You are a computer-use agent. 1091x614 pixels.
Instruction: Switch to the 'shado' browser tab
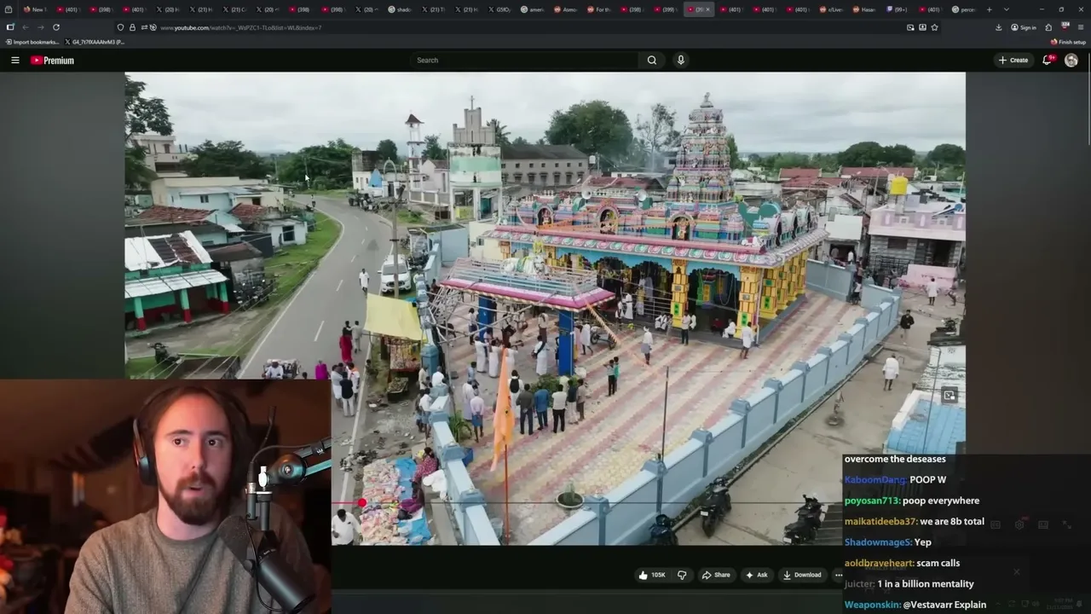click(x=400, y=9)
